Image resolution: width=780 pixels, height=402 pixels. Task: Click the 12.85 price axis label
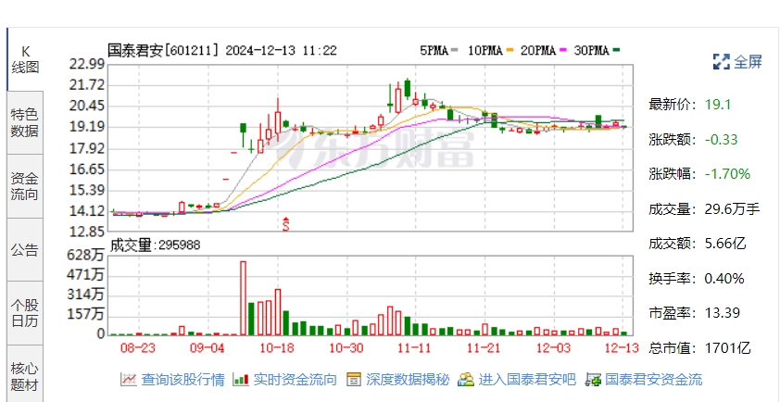88,232
